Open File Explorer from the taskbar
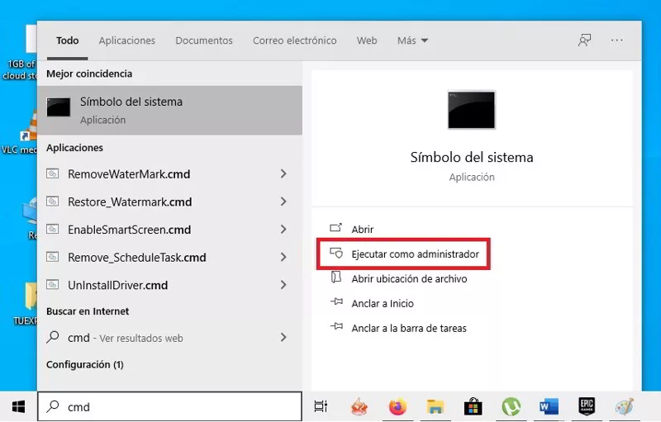Image resolution: width=661 pixels, height=422 pixels. point(435,406)
